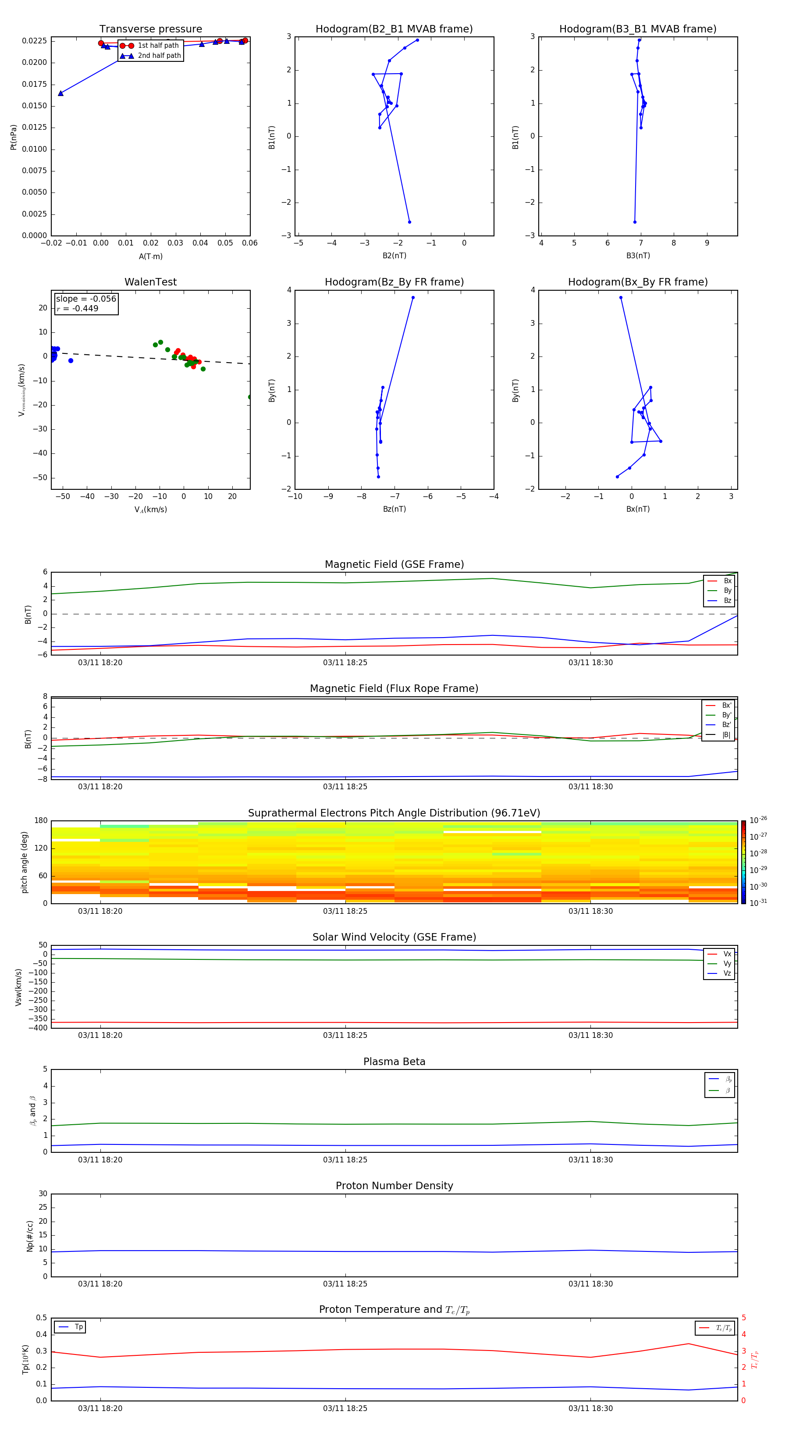Click the bottom-most point in B2_B1 hodogram
The width and height of the screenshot is (789, 1447).
pyautogui.click(x=409, y=222)
